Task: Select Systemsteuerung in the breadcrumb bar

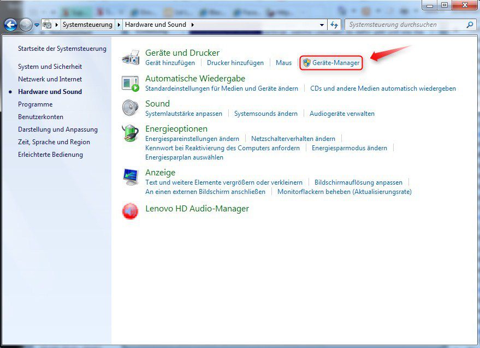Action: click(x=86, y=25)
